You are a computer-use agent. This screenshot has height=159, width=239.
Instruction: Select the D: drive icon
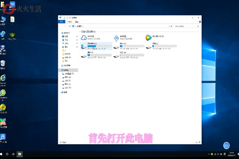click(116, 47)
